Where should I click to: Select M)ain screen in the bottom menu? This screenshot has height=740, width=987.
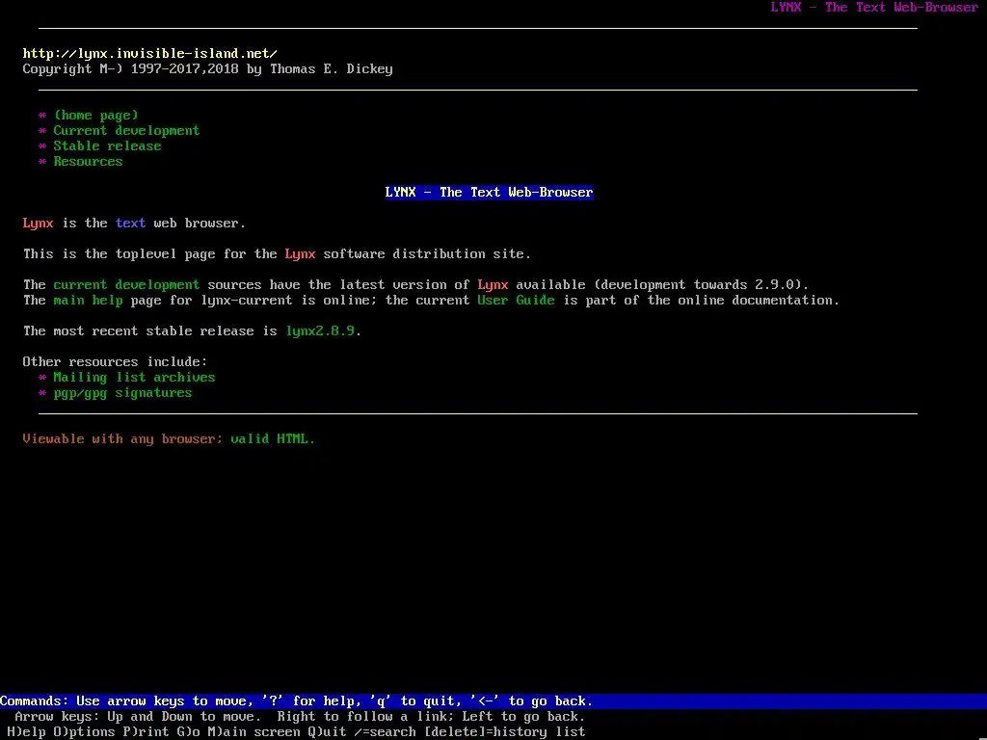tap(253, 732)
